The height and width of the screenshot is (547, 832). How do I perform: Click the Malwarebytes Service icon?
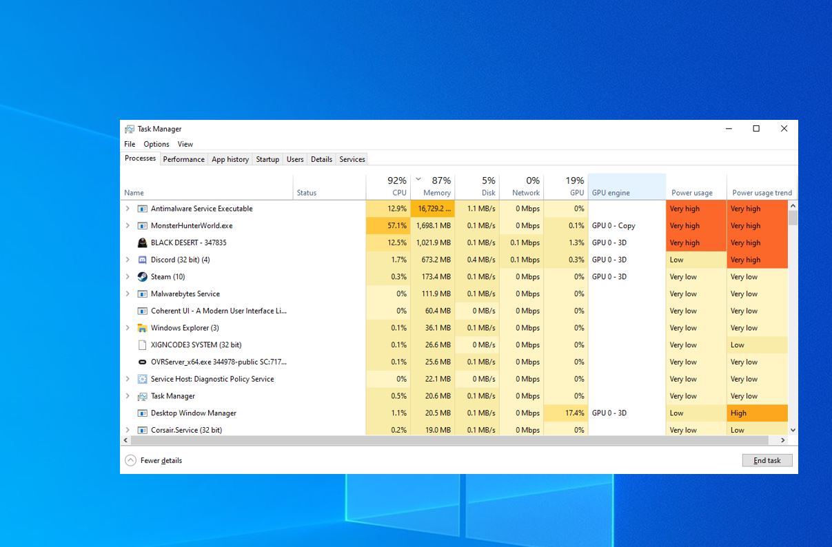point(142,293)
